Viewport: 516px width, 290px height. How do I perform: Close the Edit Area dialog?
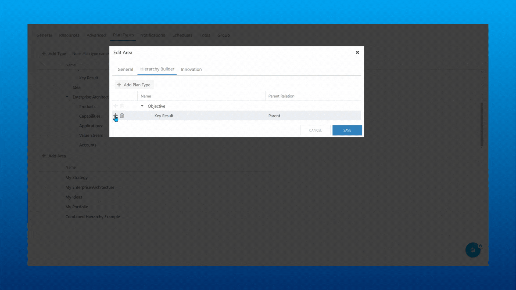click(357, 52)
